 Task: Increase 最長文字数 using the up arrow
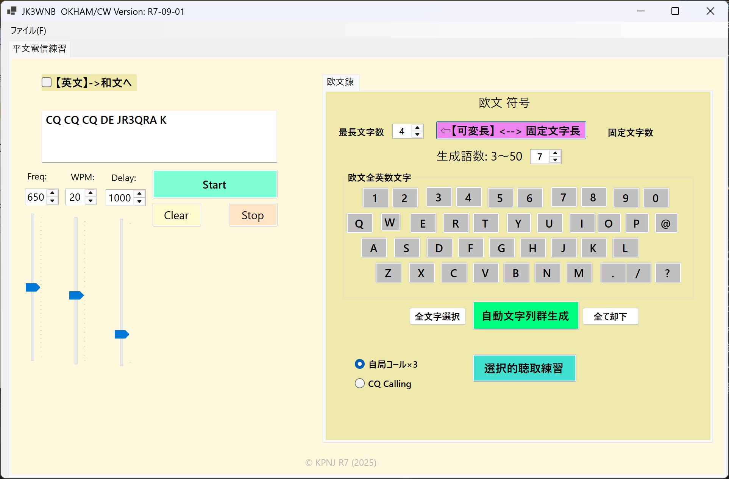(417, 128)
